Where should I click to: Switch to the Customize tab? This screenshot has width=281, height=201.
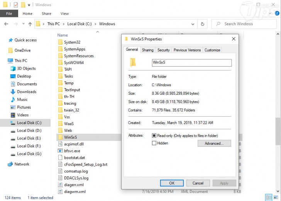212,50
